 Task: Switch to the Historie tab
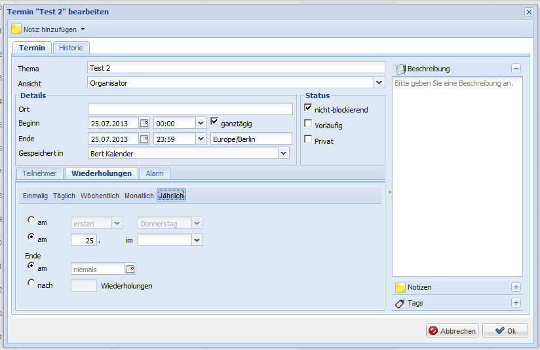[x=71, y=48]
